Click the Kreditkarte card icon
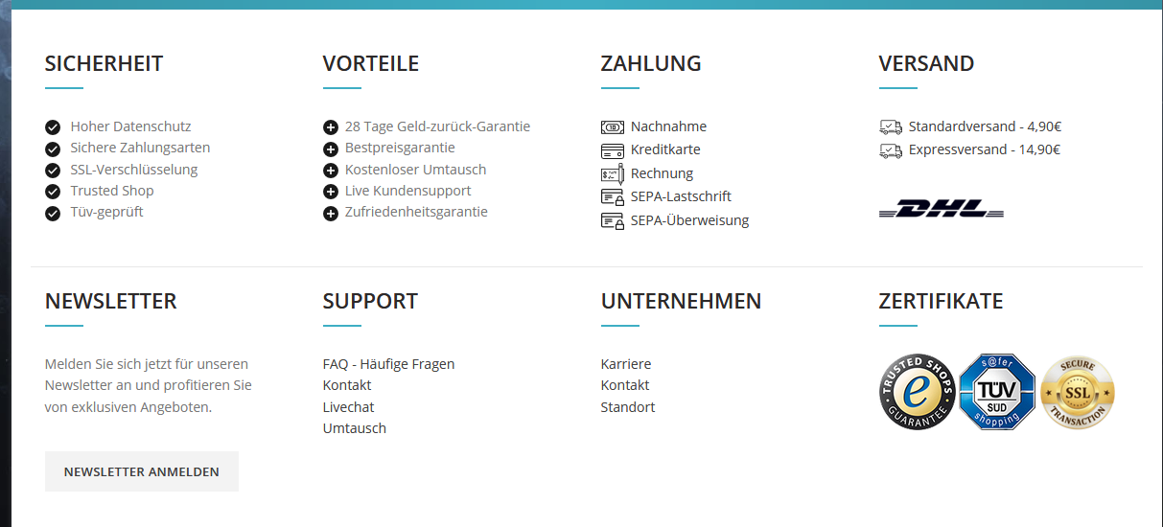The width and height of the screenshot is (1163, 527). click(613, 150)
